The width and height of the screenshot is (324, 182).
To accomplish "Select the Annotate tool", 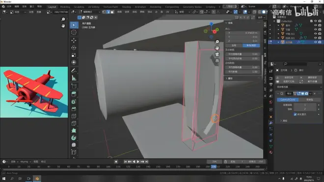I will tap(74, 71).
